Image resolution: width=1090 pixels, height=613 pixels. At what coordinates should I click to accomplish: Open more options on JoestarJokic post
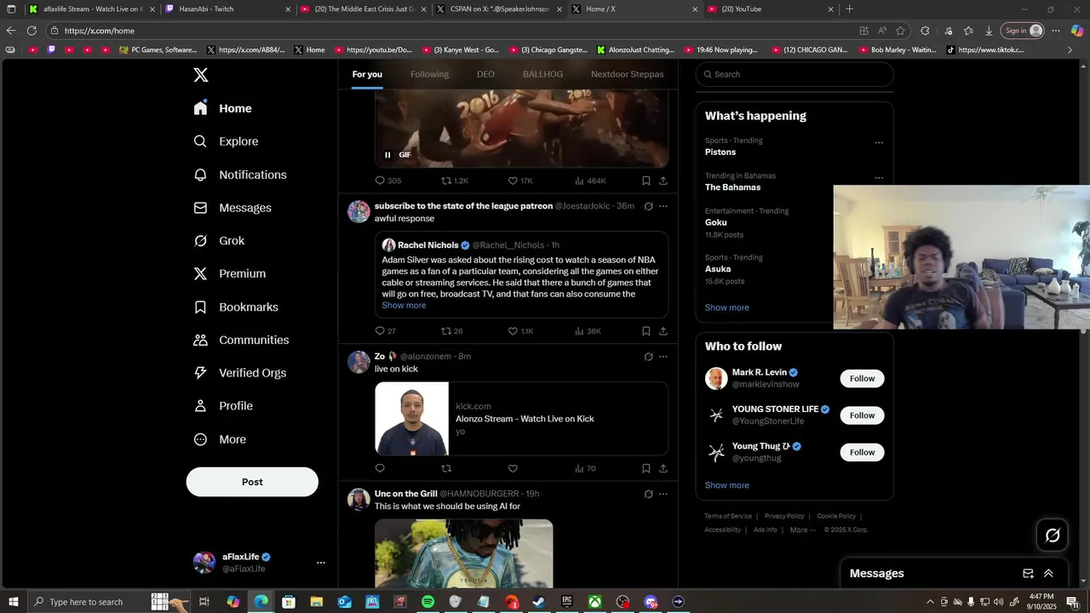point(663,206)
